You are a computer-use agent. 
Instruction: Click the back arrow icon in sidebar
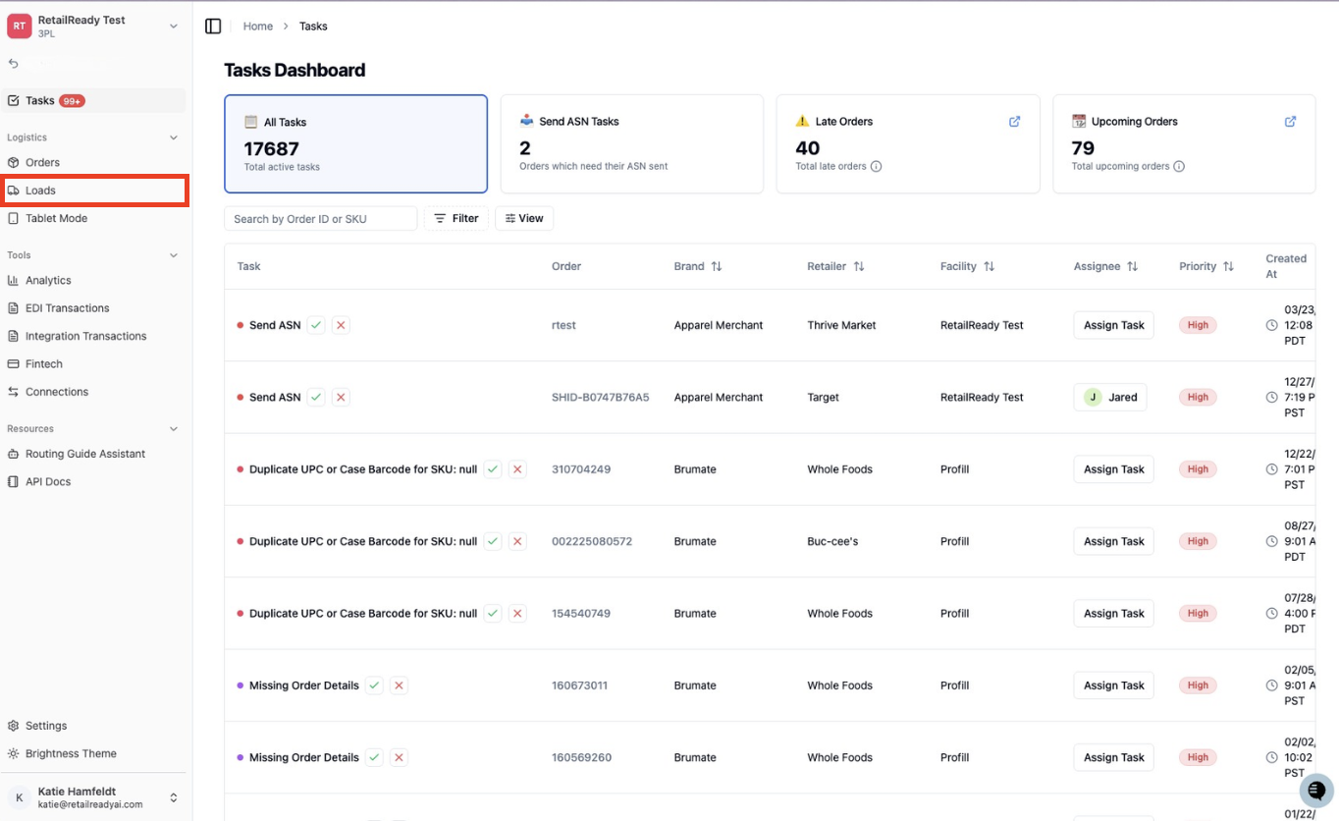[14, 64]
